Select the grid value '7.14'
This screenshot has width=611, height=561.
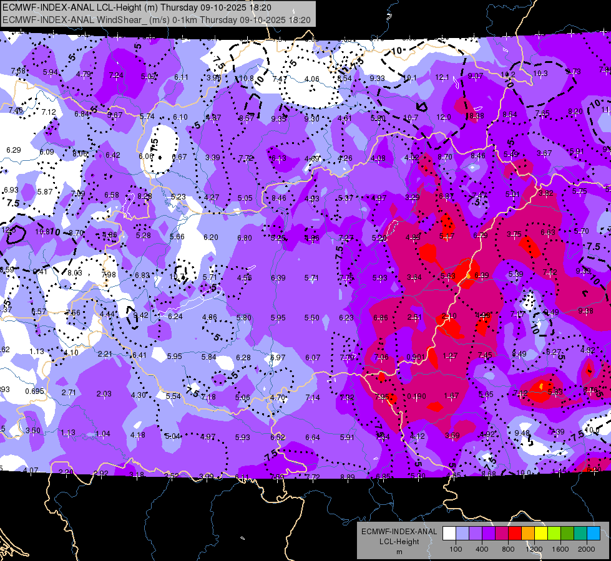[x=313, y=397]
